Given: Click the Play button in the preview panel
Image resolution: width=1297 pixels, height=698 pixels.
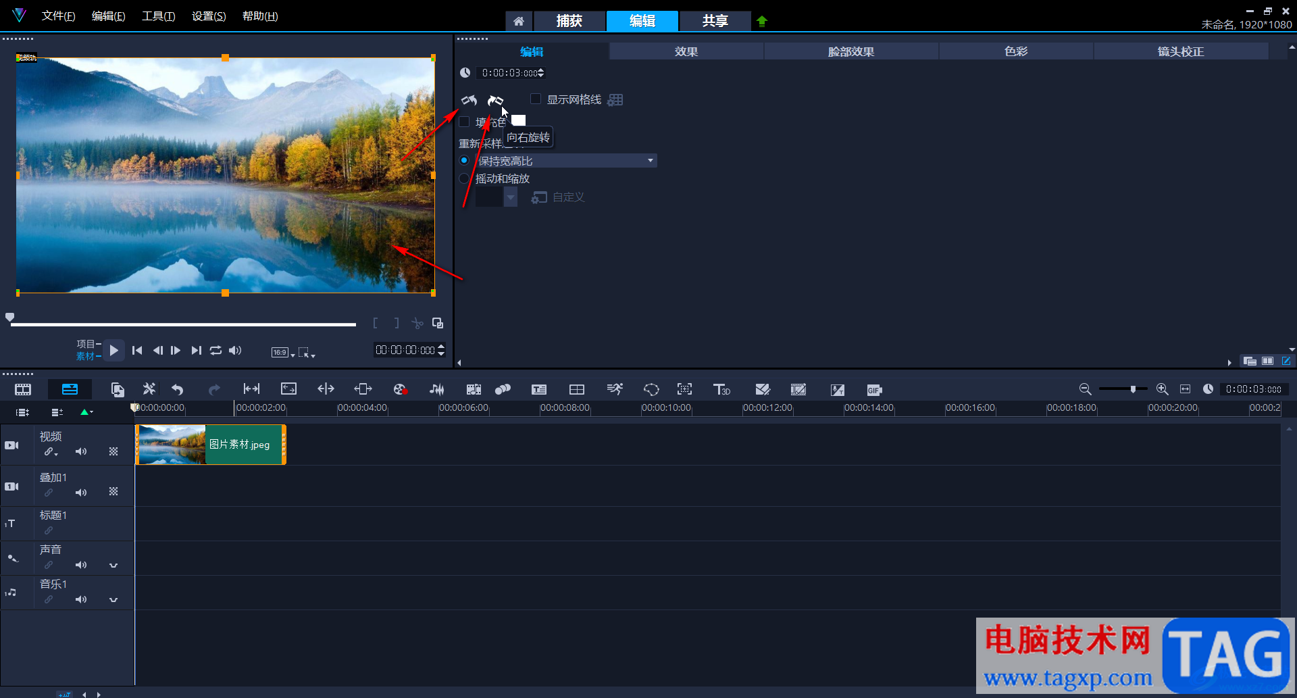Looking at the screenshot, I should (x=113, y=350).
